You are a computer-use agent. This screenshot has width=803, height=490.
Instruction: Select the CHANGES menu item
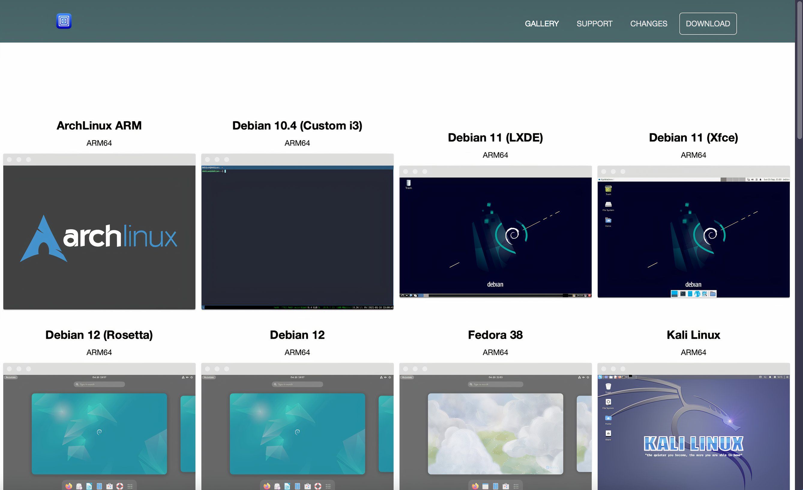pos(648,23)
